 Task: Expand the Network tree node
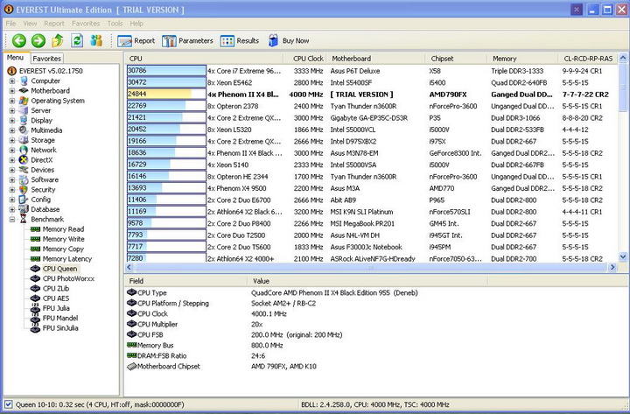[x=12, y=150]
